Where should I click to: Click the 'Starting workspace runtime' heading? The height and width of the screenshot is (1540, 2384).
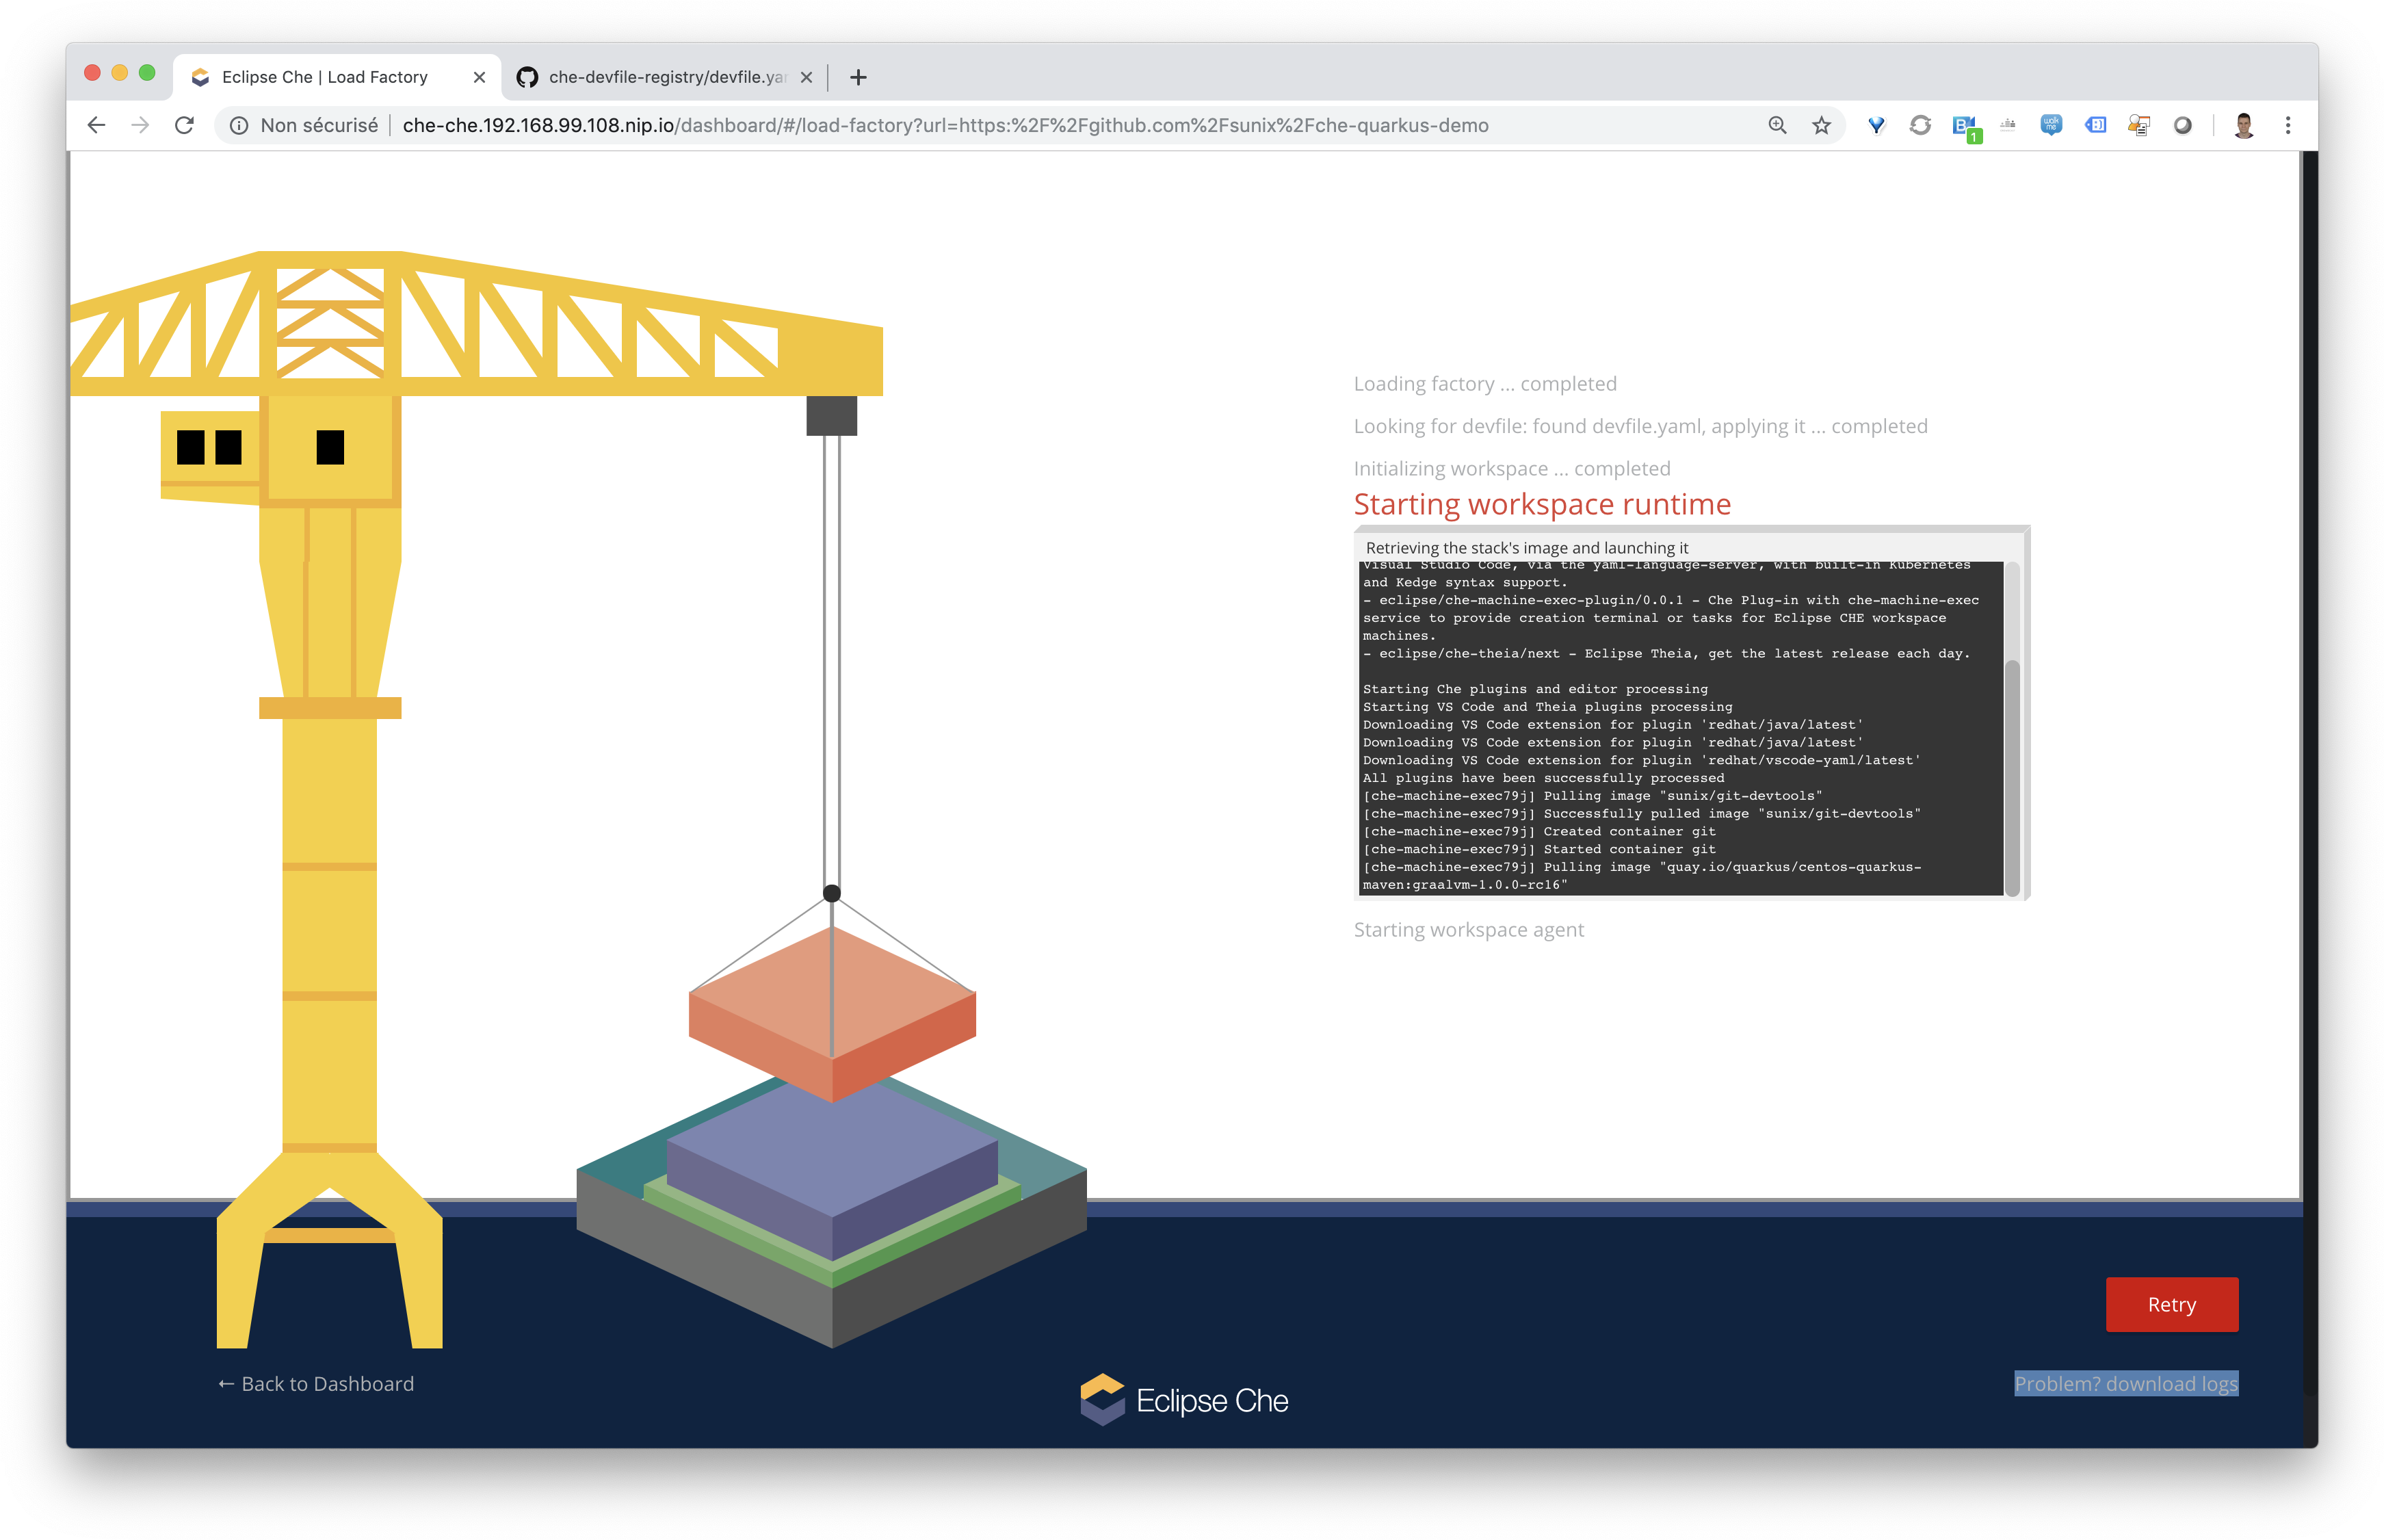tap(1541, 504)
